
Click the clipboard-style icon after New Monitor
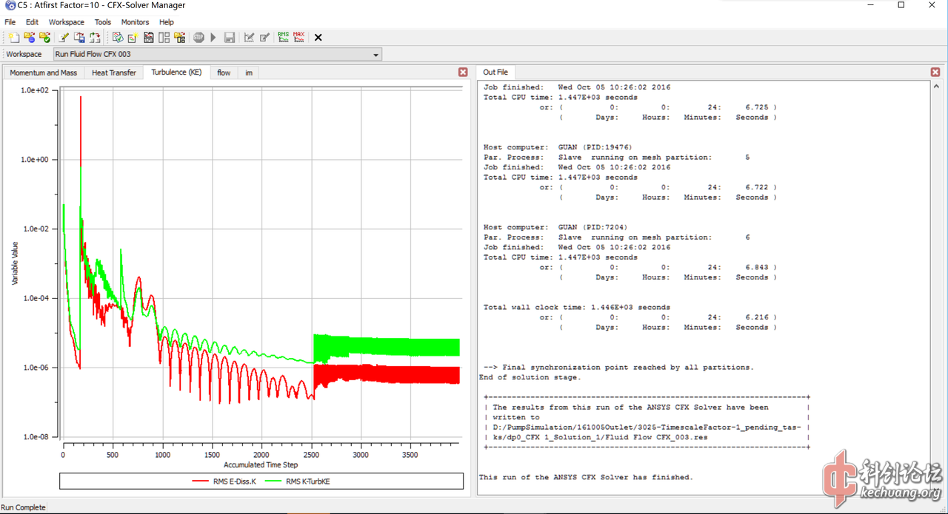149,37
